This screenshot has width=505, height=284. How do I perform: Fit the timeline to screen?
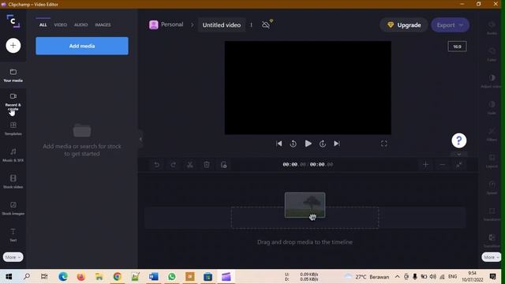tap(459, 165)
